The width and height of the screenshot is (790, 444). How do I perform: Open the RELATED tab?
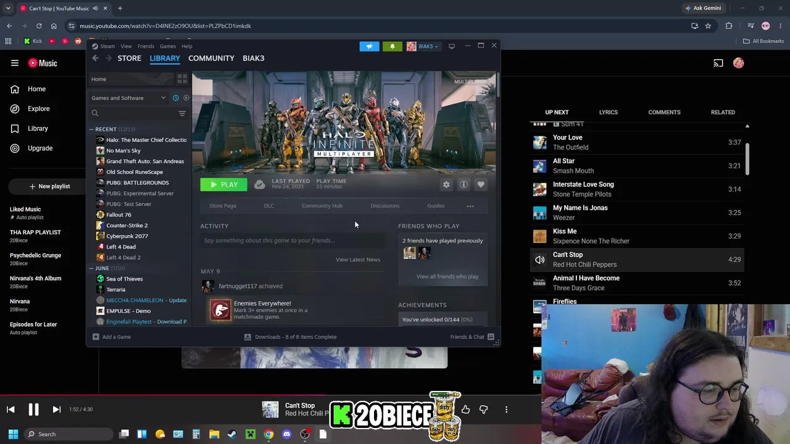[723, 112]
